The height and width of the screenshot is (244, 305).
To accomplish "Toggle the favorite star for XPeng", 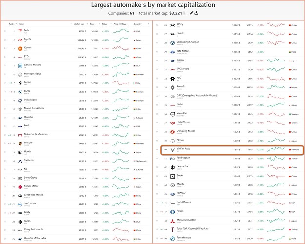I will (157, 25).
